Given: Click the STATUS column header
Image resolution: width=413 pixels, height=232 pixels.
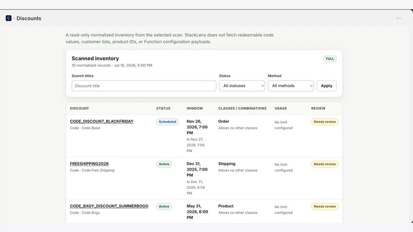Looking at the screenshot, I should [x=163, y=108].
